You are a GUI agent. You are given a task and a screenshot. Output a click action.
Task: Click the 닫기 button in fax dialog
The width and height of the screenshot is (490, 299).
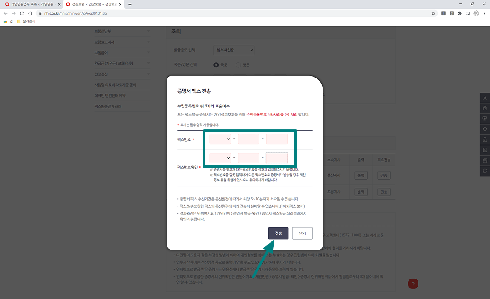point(302,233)
